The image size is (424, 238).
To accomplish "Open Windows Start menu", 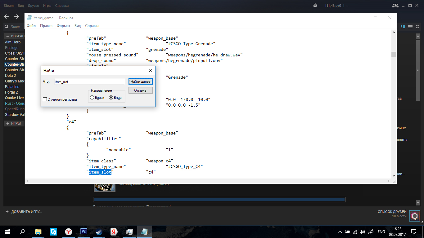I will (7, 231).
